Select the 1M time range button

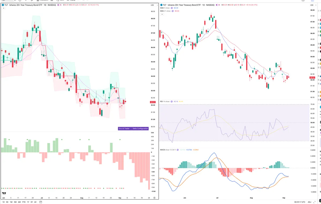pyautogui.click(x=11, y=202)
